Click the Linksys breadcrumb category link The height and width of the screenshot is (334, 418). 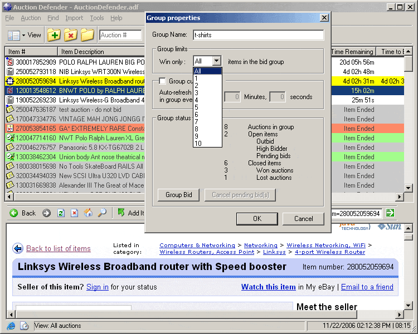click(274, 252)
